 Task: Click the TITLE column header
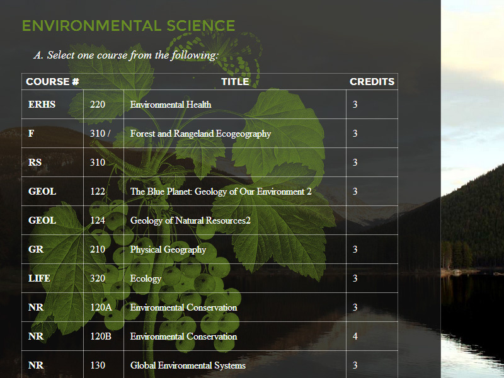pyautogui.click(x=234, y=82)
